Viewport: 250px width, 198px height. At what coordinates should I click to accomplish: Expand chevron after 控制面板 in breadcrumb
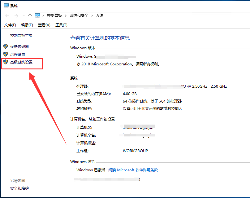coord(66,16)
